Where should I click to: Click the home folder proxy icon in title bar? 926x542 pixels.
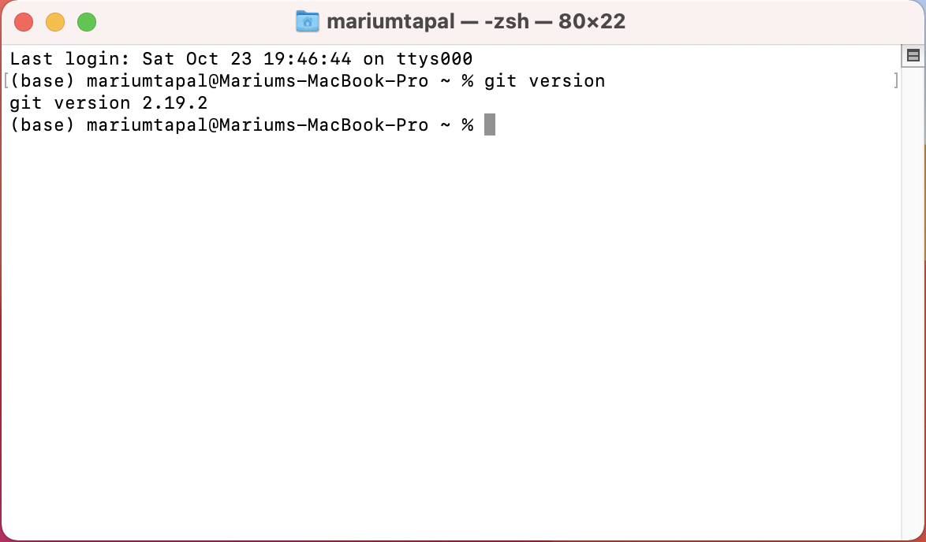(307, 21)
